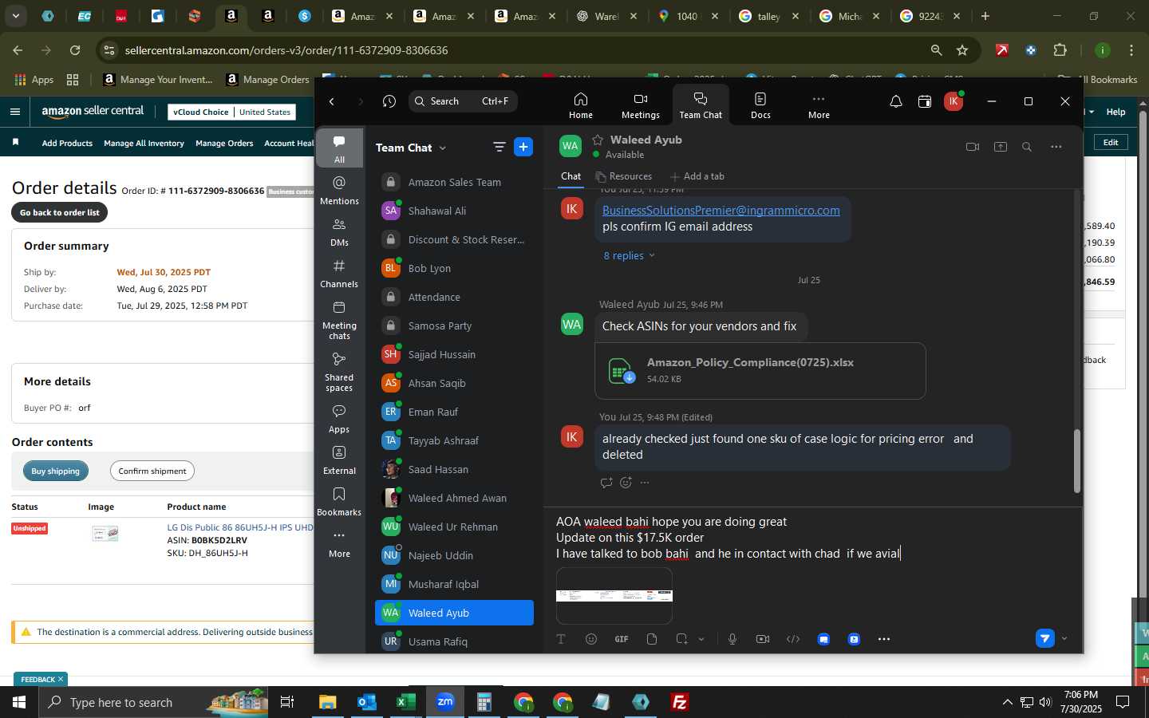Viewport: 1149px width, 718px height.
Task: Open GIF picker in composer
Action: [622, 639]
